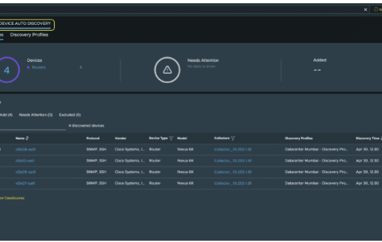Open device n5k07-cat1 link
The image size is (382, 242).
25,183
